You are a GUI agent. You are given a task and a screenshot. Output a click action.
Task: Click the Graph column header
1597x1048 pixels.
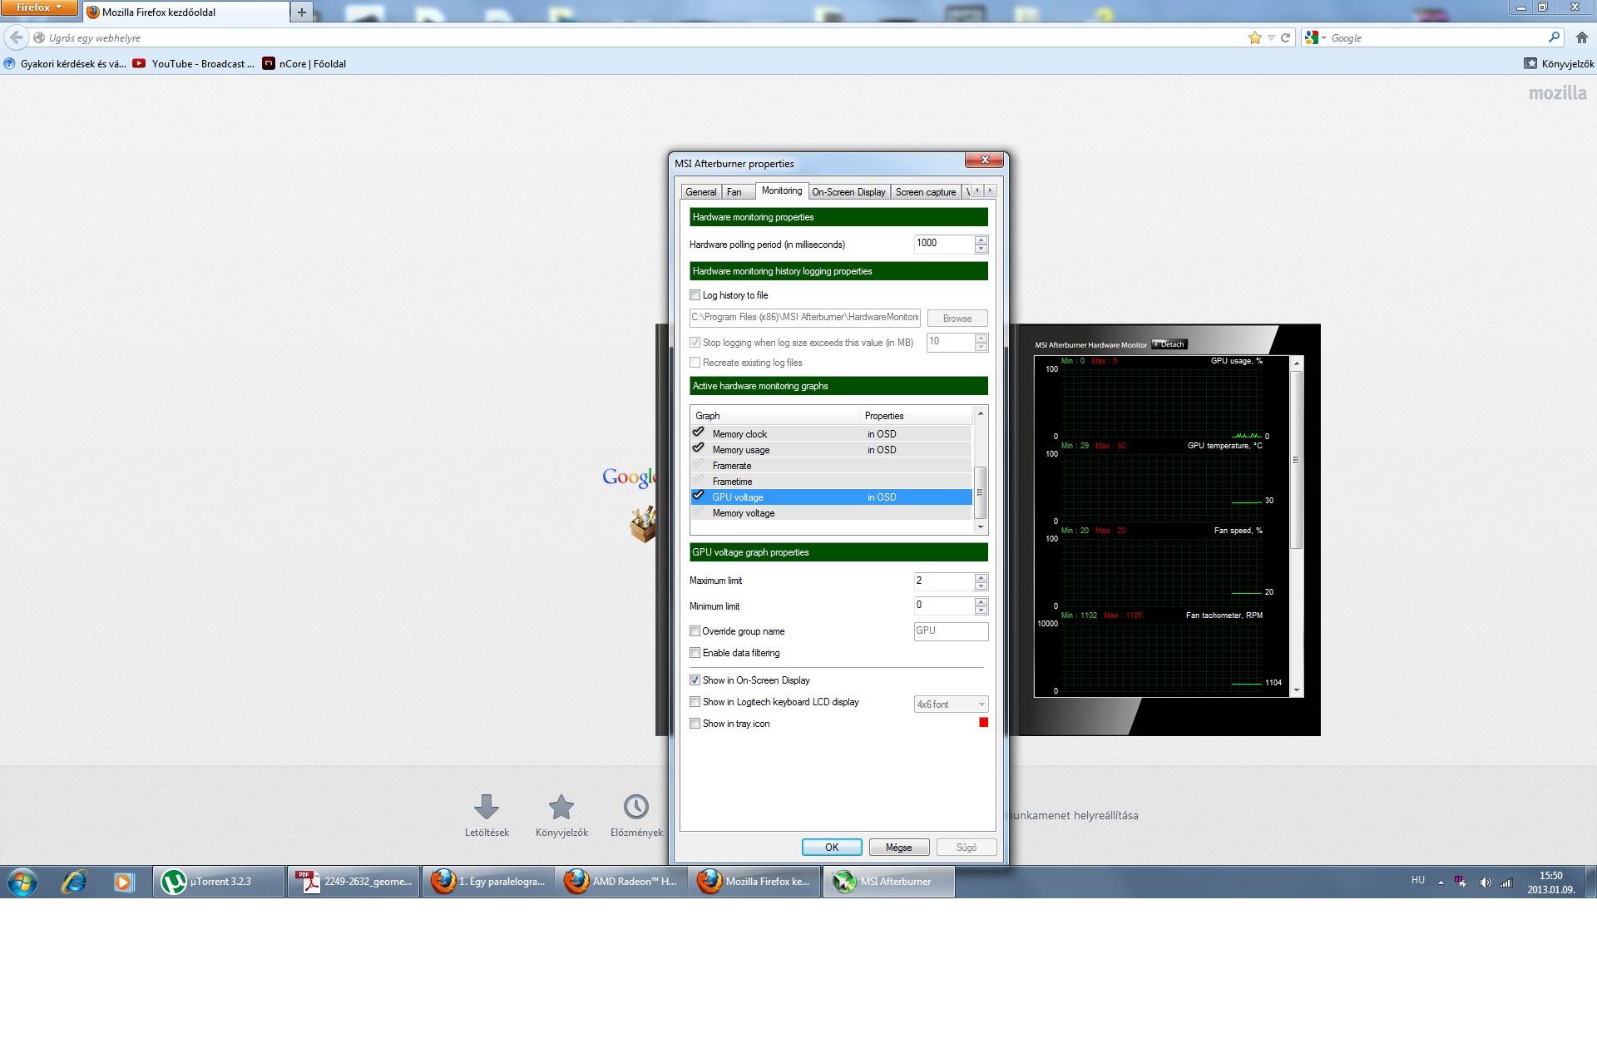click(775, 416)
